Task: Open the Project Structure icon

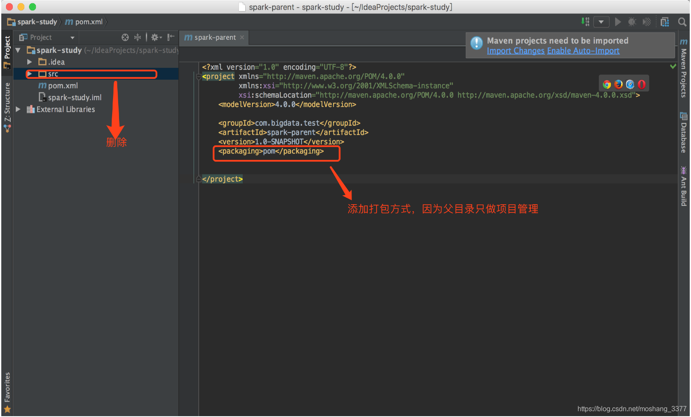Action: (x=665, y=22)
